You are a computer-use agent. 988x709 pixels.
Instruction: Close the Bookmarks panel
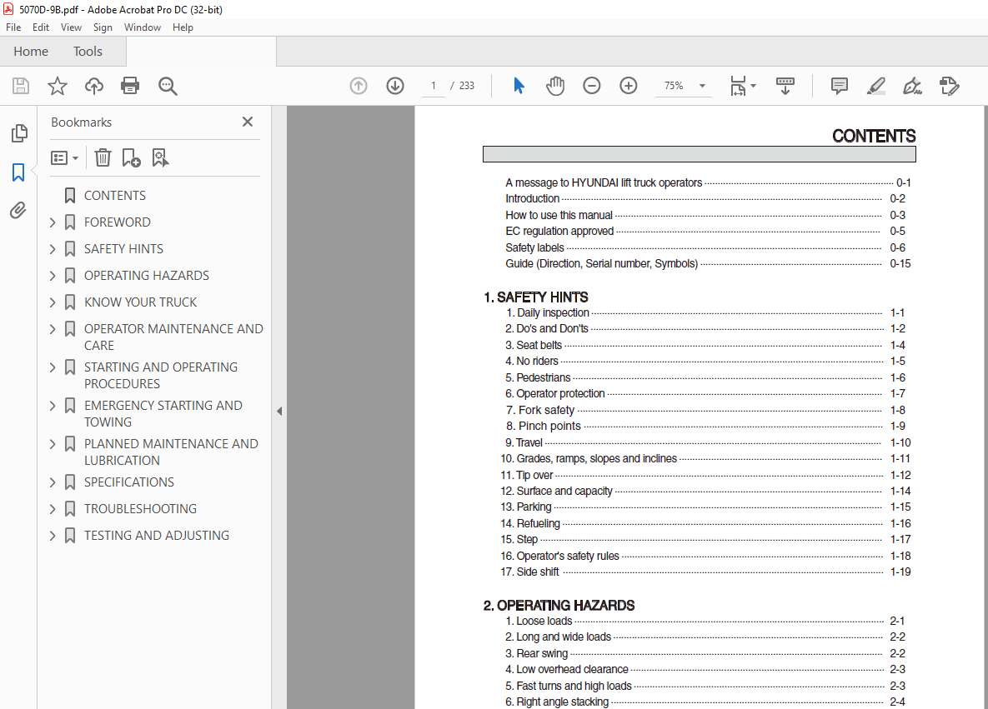(248, 122)
